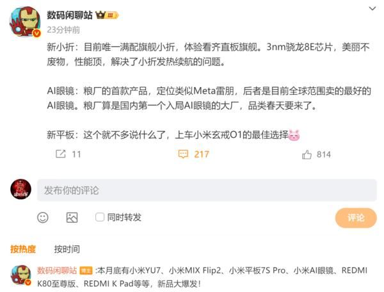
Task: Open the poster's Iron Man avatar
Action: point(25,22)
